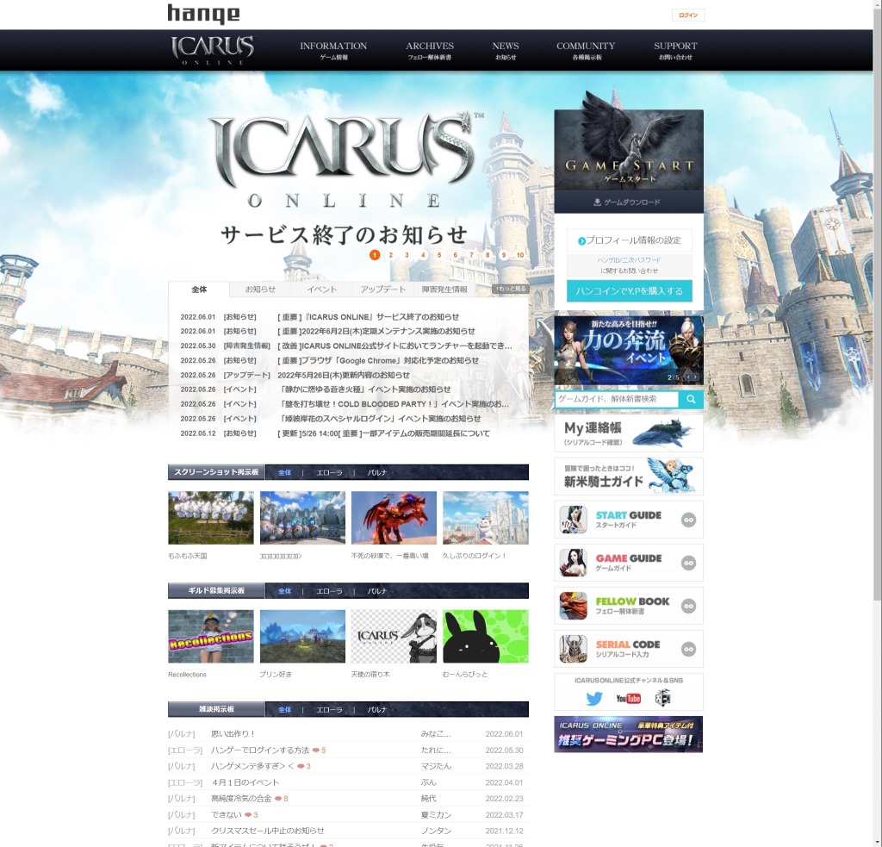Select slide 3 in banner pagination

click(407, 255)
